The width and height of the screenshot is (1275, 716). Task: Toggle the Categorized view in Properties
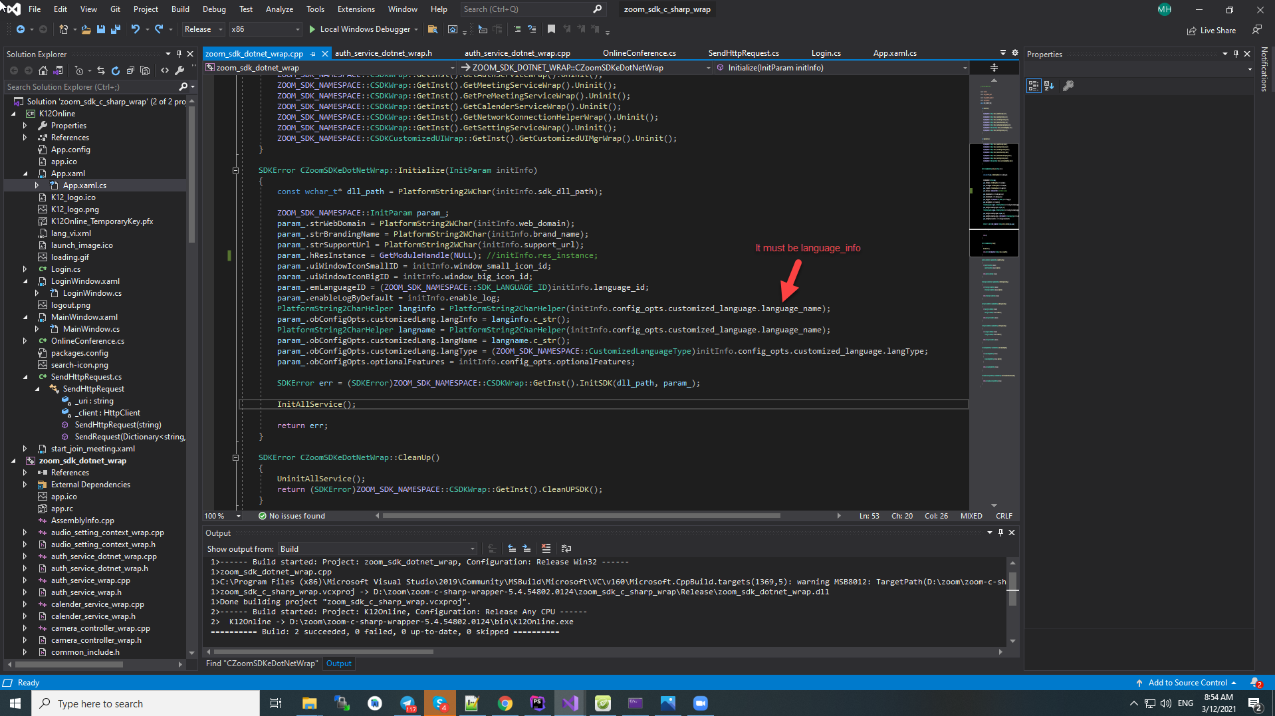tap(1033, 86)
